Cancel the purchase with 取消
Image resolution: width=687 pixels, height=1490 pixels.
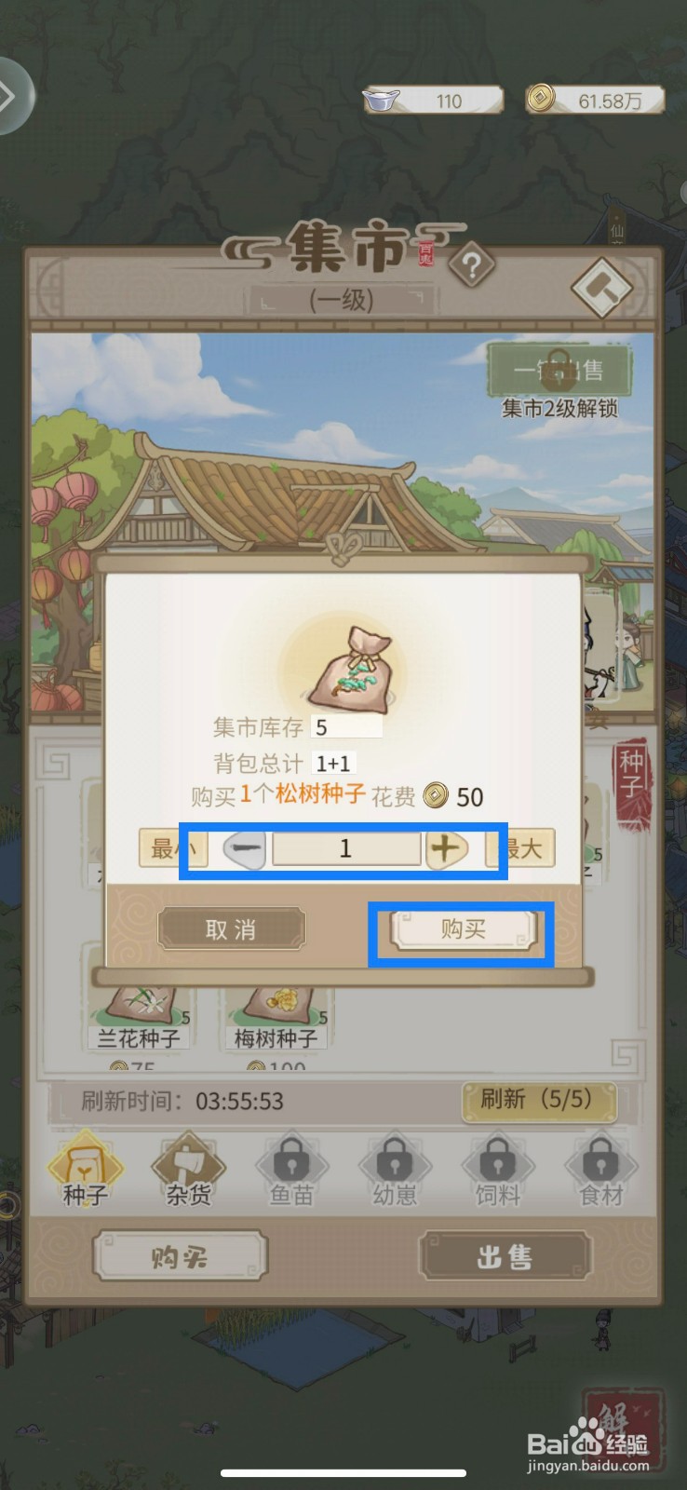pyautogui.click(x=231, y=929)
